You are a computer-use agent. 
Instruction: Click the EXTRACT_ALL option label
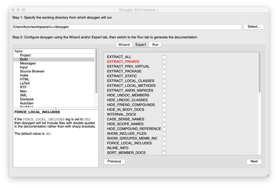(119, 57)
